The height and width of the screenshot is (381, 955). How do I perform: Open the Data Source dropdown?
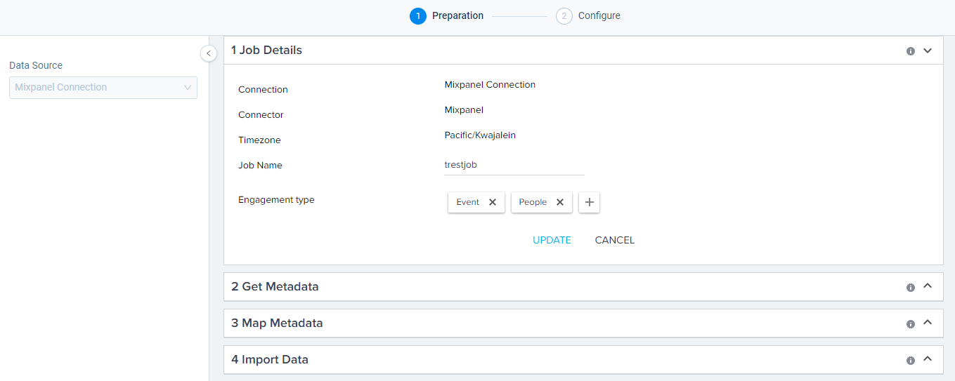[103, 88]
